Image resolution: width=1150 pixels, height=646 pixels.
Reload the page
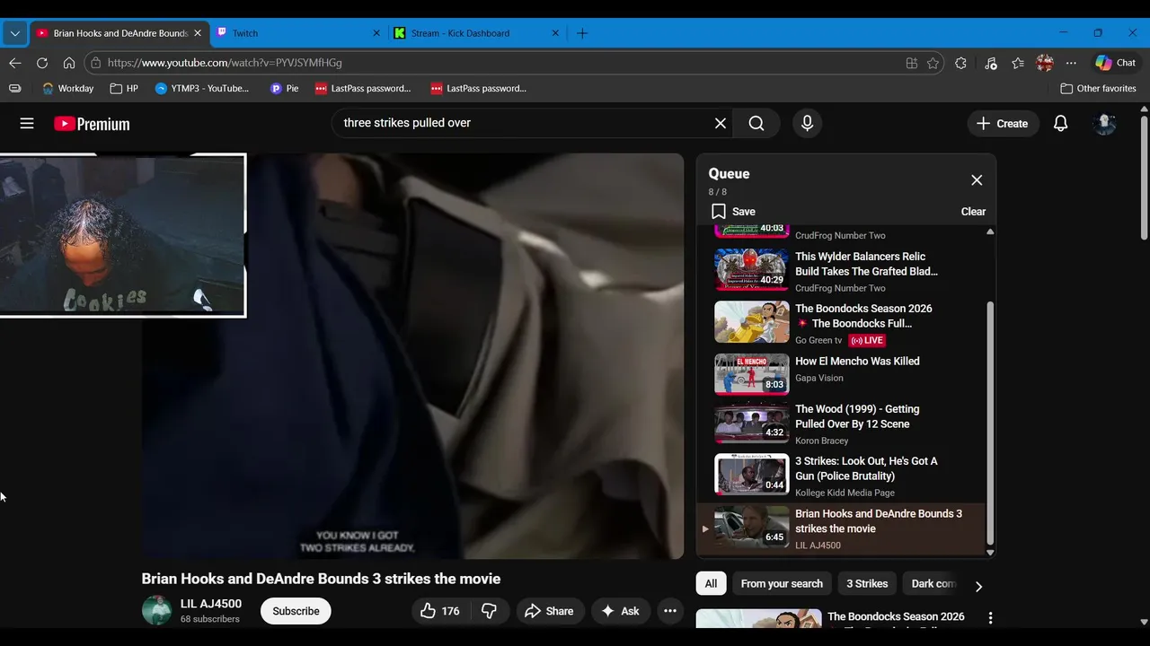(42, 63)
